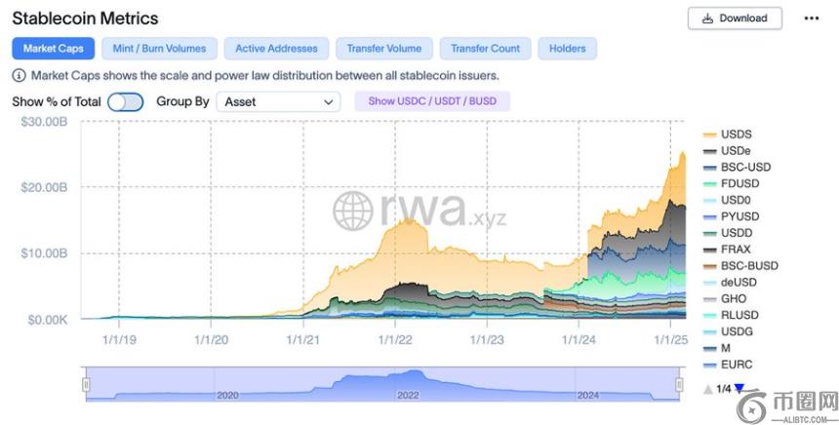Select the Market Caps tab

54,48
